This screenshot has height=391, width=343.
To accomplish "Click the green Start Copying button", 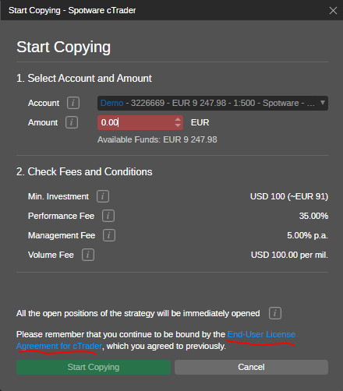I will (x=94, y=367).
